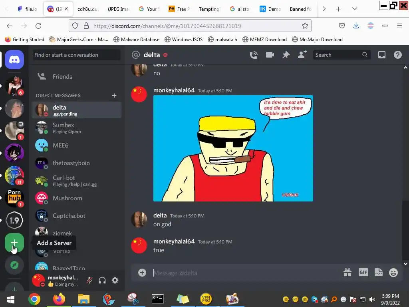Toggle headphone deafen in user panel
This screenshot has width=409, height=307.
102,280
